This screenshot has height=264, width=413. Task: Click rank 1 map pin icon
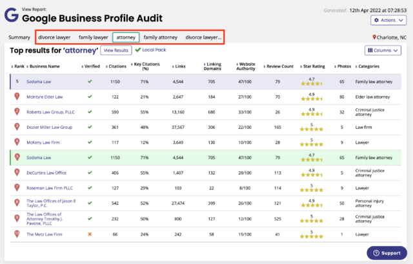point(17,97)
